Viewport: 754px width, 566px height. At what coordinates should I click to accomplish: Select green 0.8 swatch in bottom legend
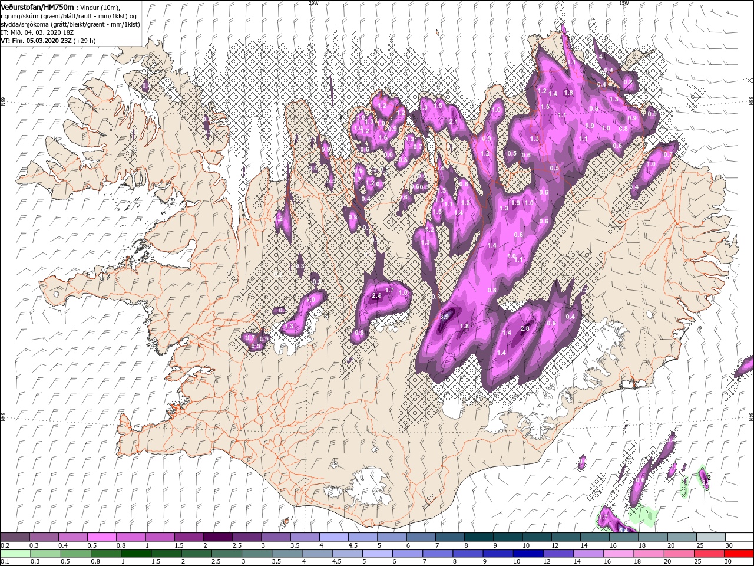pos(105,554)
